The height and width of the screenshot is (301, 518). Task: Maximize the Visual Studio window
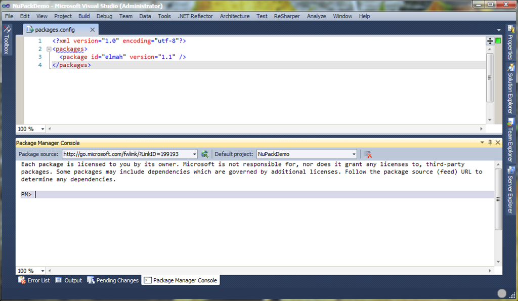(491, 5)
